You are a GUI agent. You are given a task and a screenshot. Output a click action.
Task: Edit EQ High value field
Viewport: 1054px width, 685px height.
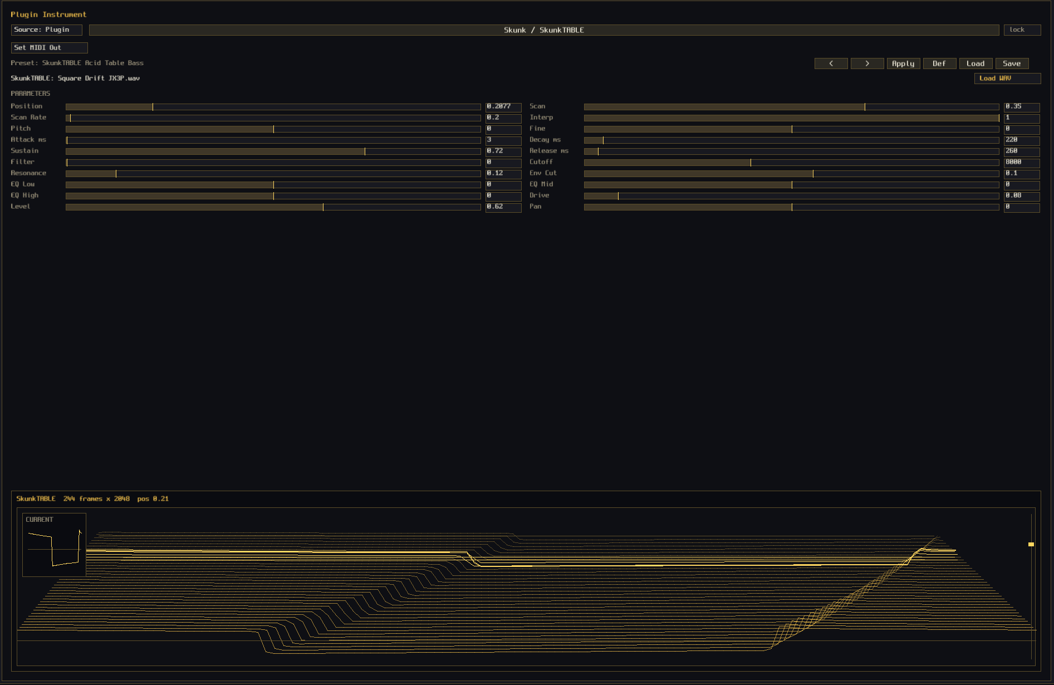[x=503, y=196]
